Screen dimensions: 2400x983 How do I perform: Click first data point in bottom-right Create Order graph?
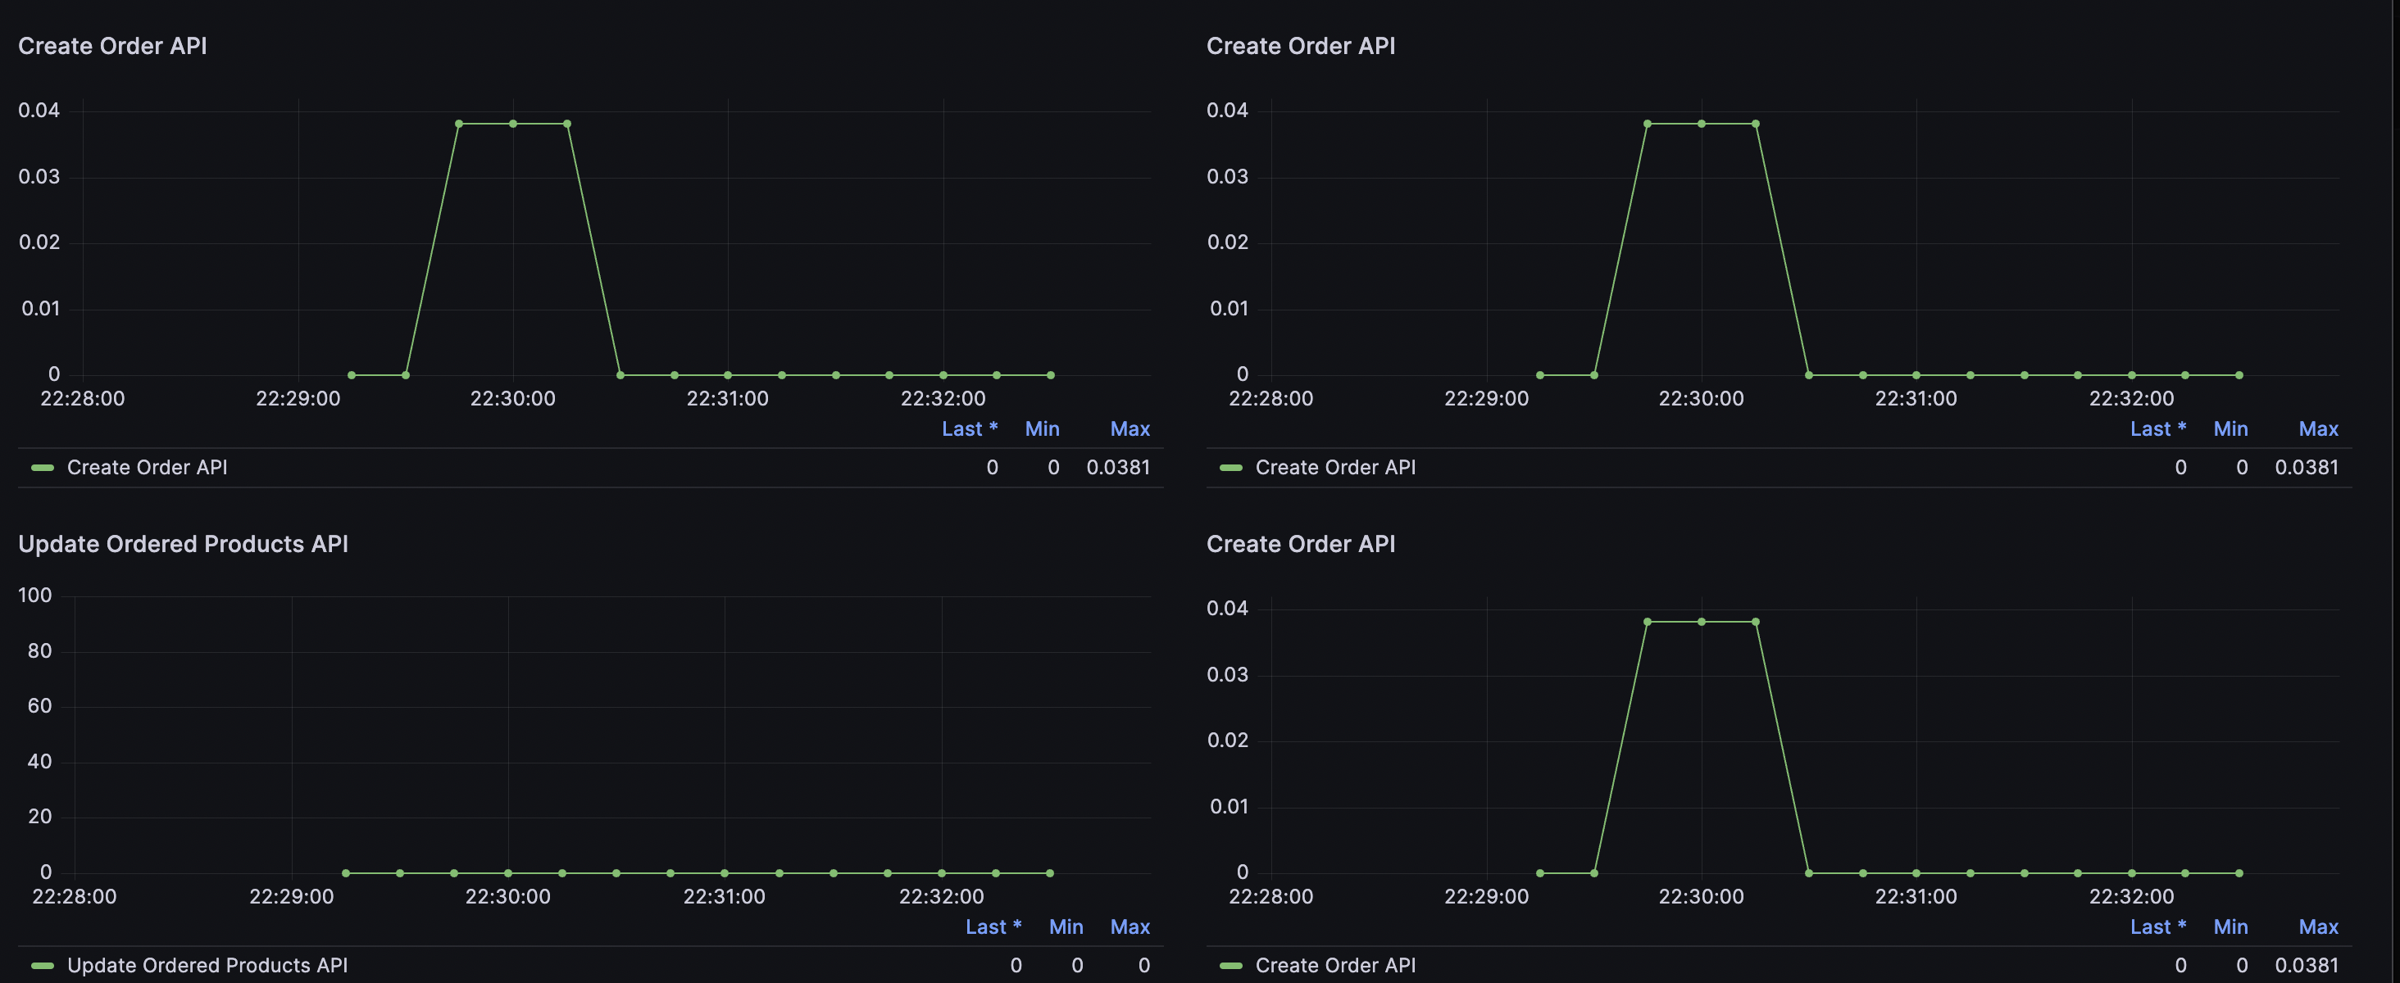click(x=1540, y=873)
